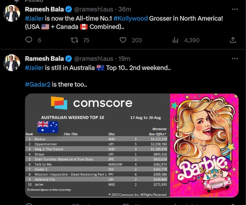Open the Comscore Australian Top 10 image
Viewport: 246px width, 205px height.
pos(131,145)
